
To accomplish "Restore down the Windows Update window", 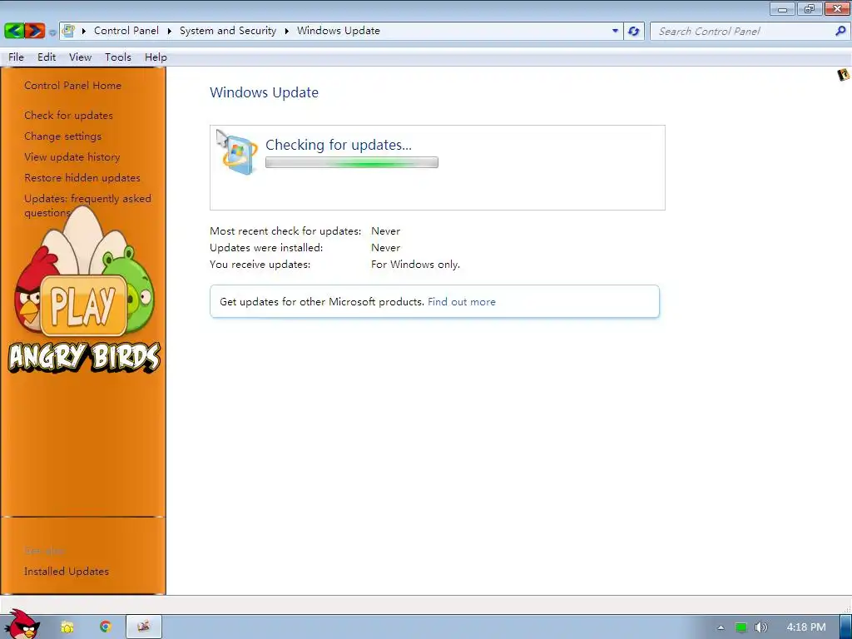I will tap(810, 8).
